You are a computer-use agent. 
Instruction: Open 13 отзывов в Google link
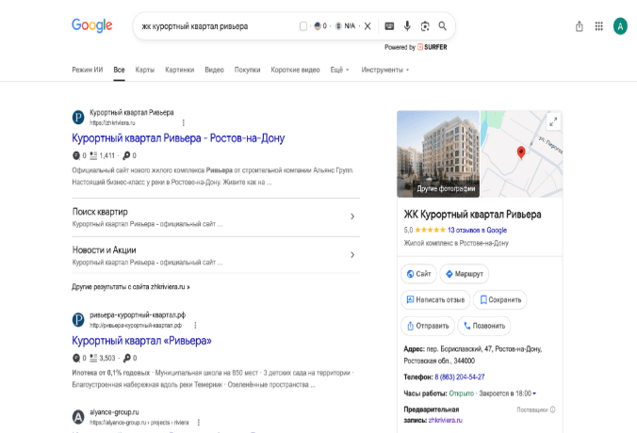click(477, 230)
